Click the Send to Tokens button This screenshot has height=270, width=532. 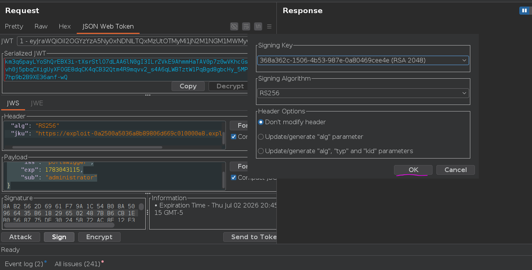pyautogui.click(x=250, y=237)
